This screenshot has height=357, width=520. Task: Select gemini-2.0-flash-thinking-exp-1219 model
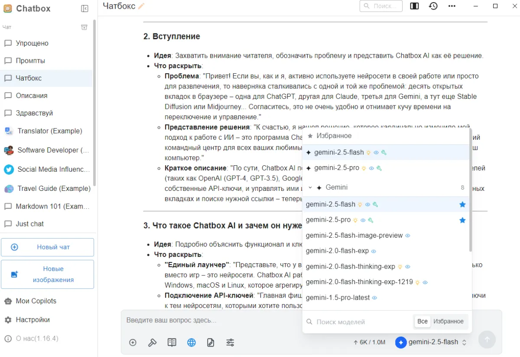click(x=359, y=282)
